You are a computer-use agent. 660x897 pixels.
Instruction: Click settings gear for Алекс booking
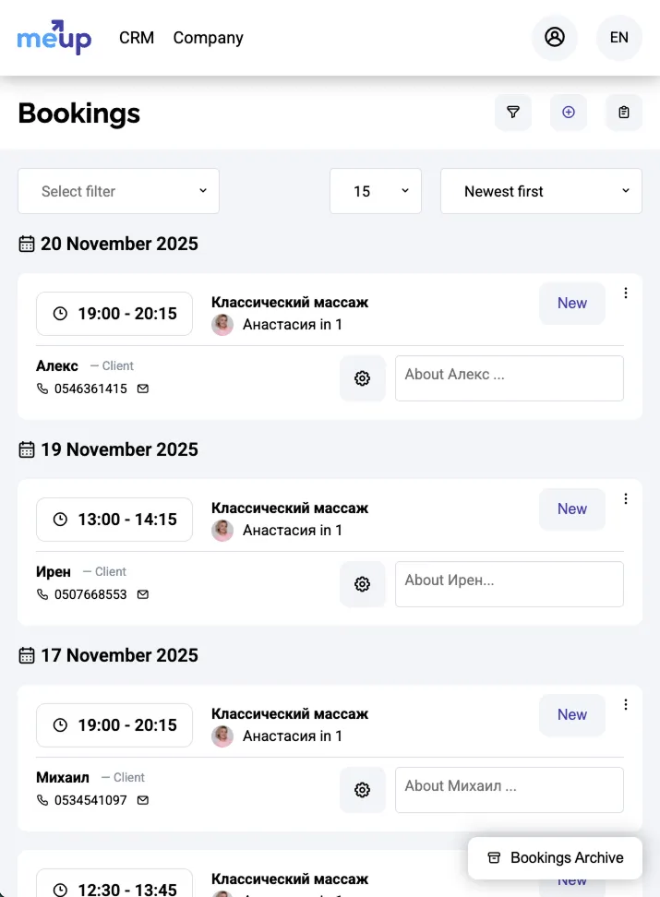pos(363,378)
